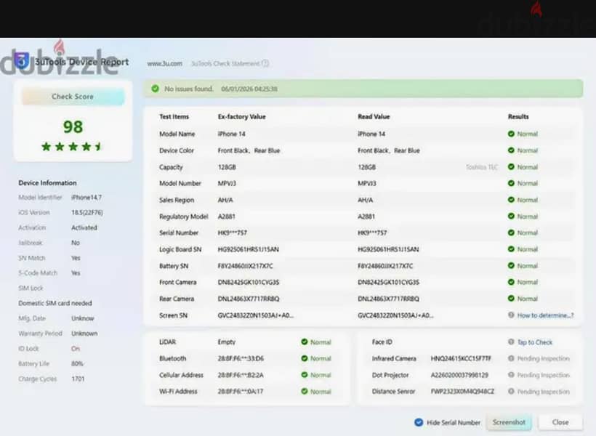Click the Domestic SIM card needed text
Viewport: 596px width, 436px height.
[55, 303]
